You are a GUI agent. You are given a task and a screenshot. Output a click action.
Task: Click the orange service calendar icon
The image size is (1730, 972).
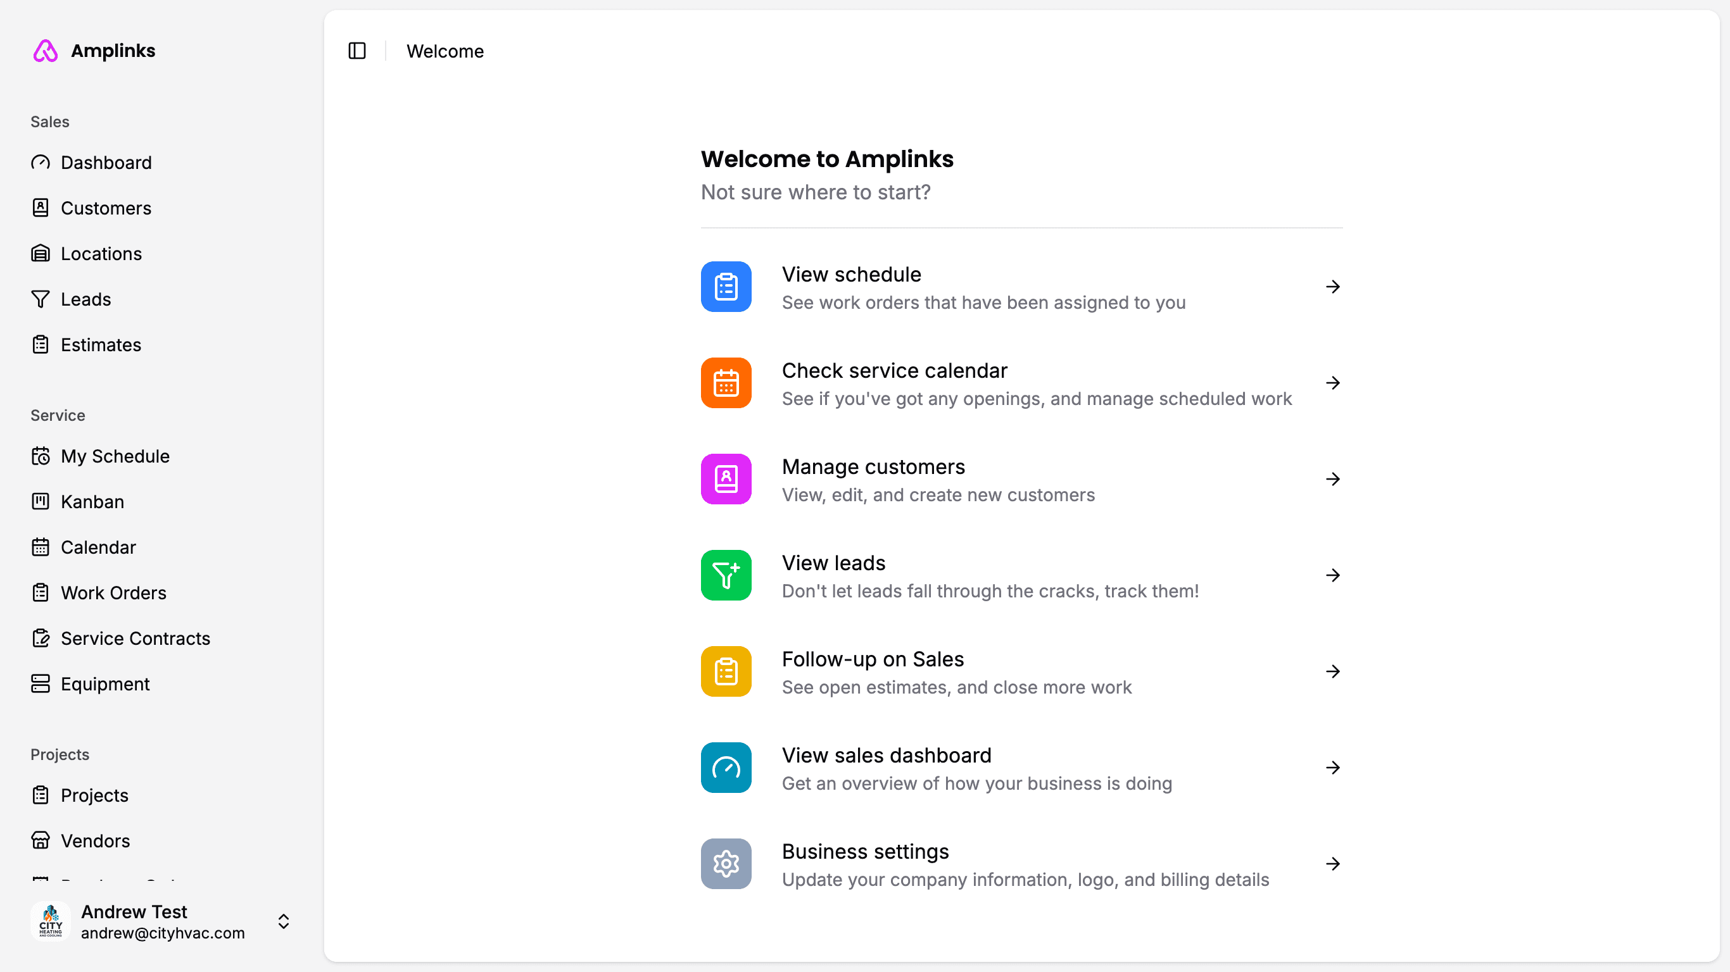[726, 383]
